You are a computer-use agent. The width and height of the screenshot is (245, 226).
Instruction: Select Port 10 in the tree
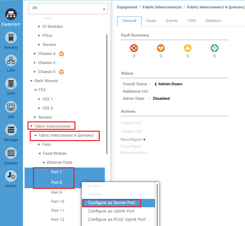point(58,202)
